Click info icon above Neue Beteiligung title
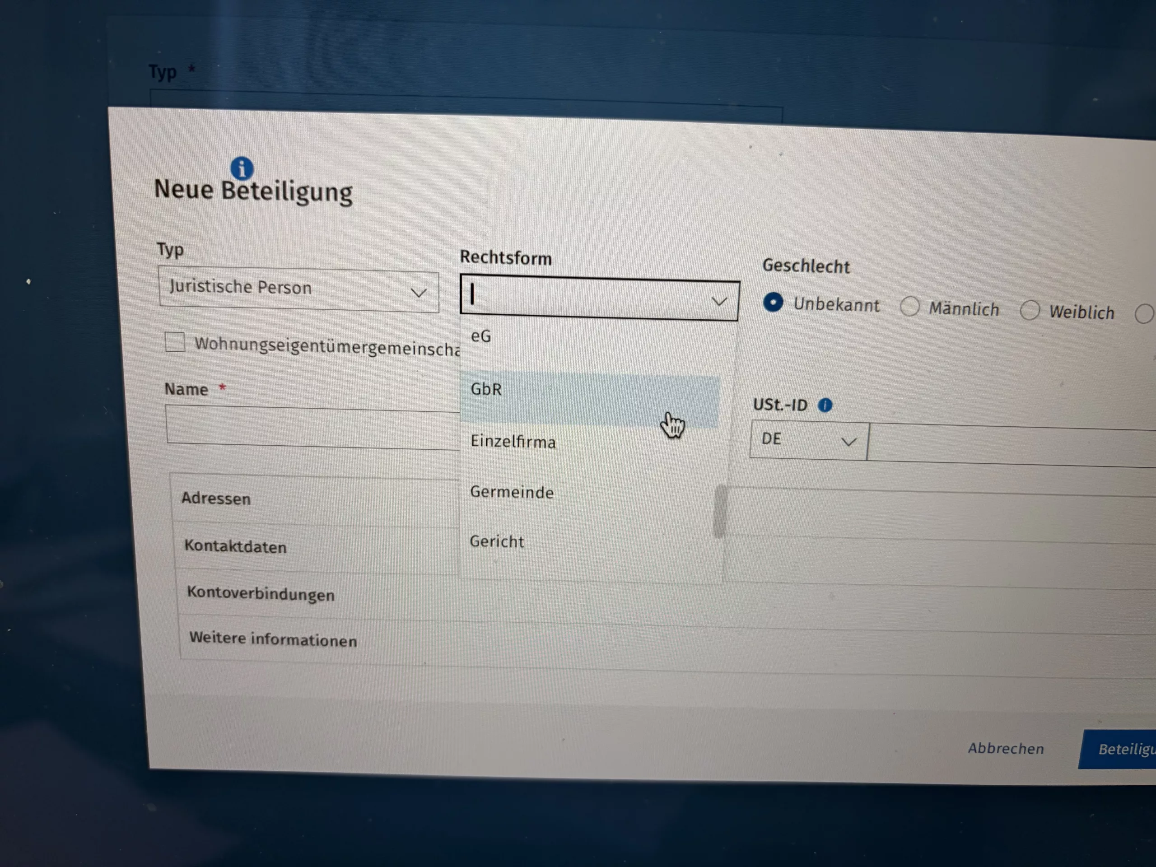This screenshot has height=867, width=1156. click(x=242, y=168)
